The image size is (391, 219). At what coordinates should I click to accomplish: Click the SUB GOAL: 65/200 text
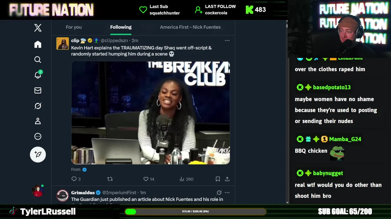(345, 211)
